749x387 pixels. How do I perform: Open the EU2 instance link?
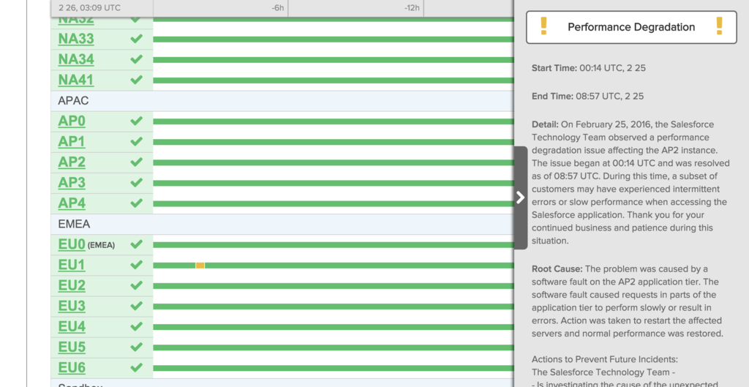coord(72,286)
